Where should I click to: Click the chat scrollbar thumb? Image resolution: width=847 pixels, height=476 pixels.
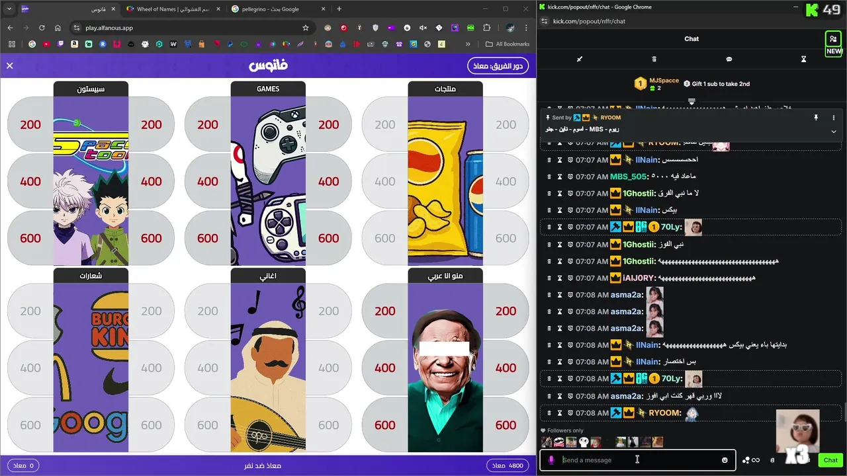pos(844,413)
